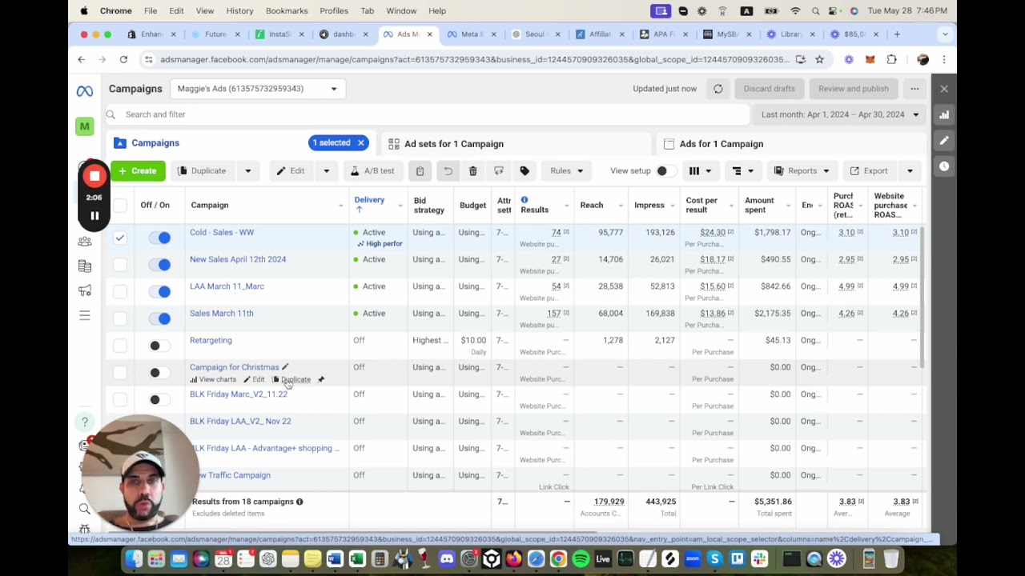Click the undo arrow icon in toolbar

coord(448,170)
